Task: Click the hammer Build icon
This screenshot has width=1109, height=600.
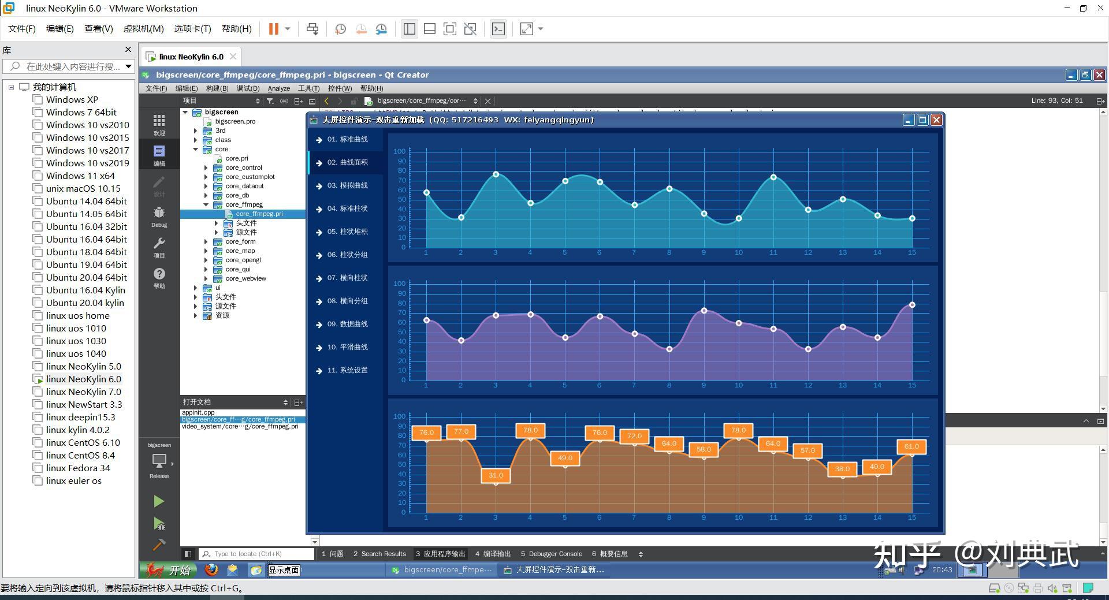Action: click(x=159, y=545)
